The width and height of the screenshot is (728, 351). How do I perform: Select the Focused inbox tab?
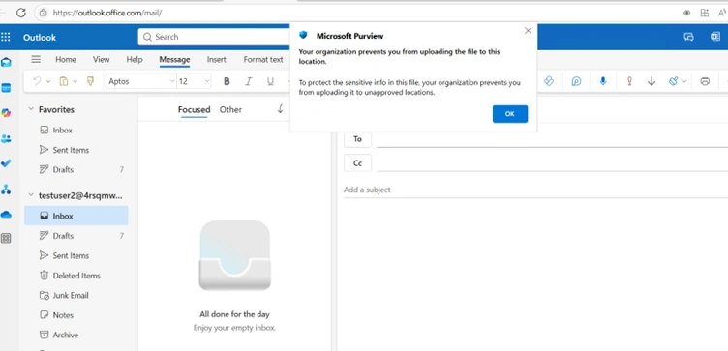tap(194, 110)
